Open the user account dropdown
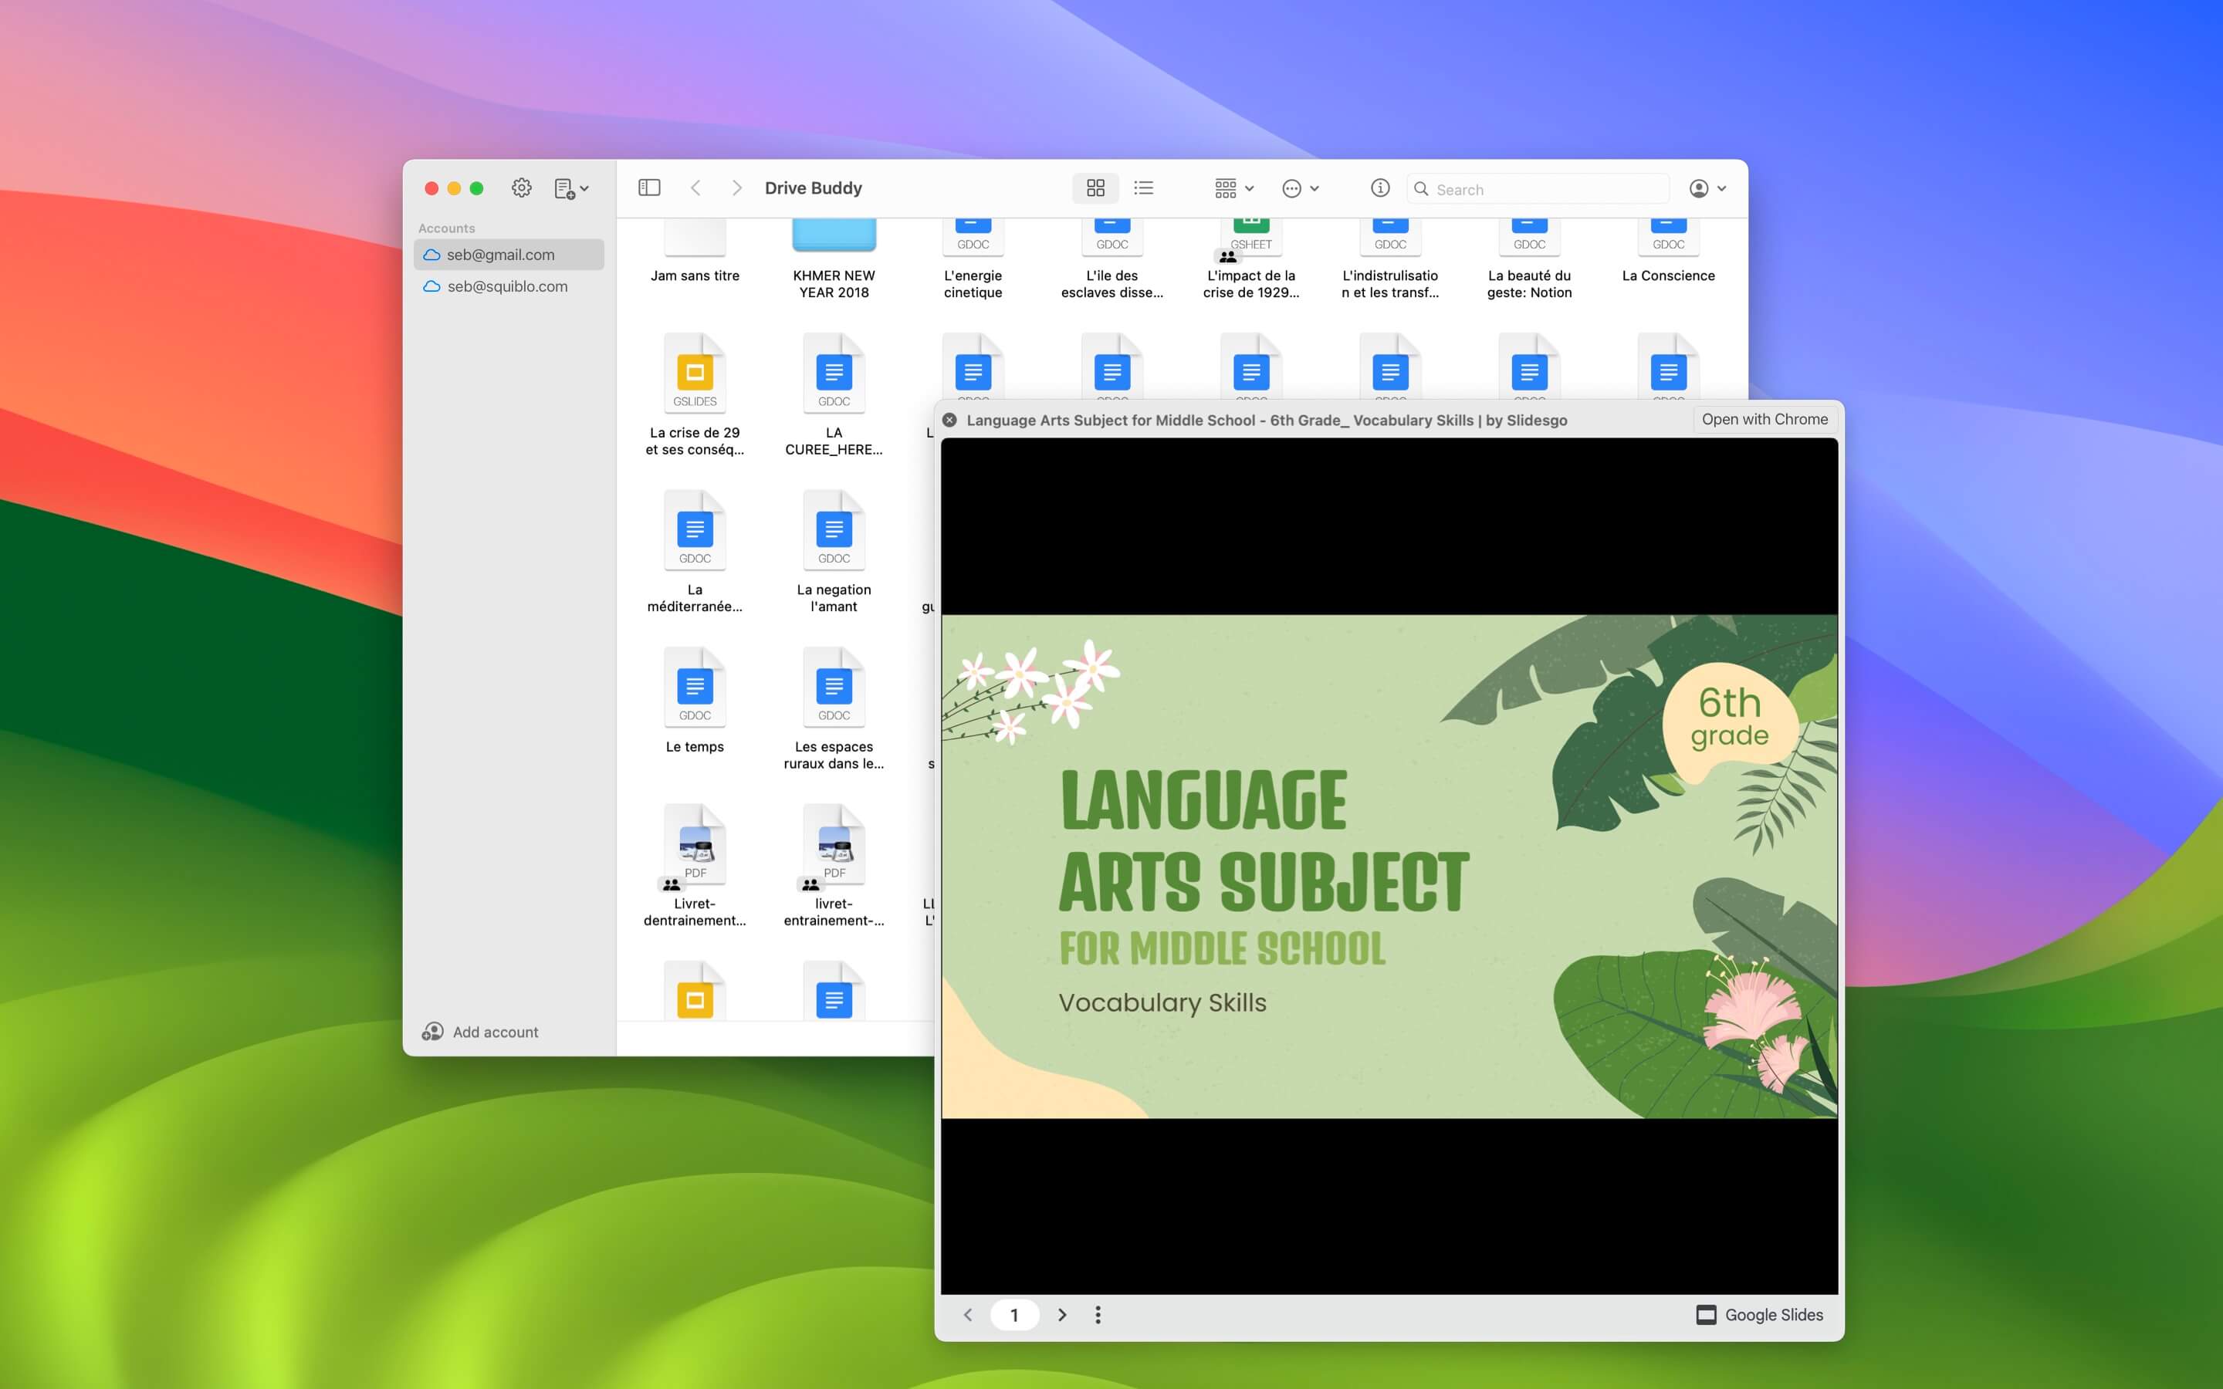Image resolution: width=2223 pixels, height=1389 pixels. click(1707, 188)
